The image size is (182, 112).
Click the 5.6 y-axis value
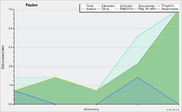[10, 28]
